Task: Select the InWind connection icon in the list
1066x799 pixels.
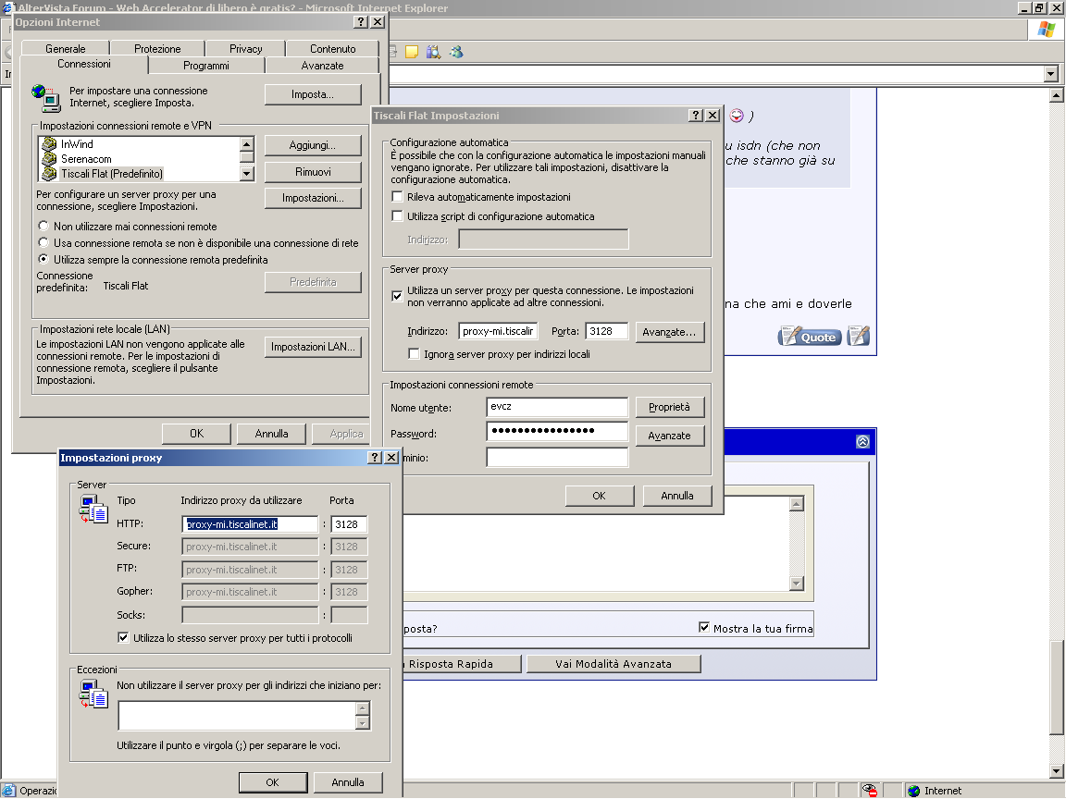Action: 49,144
